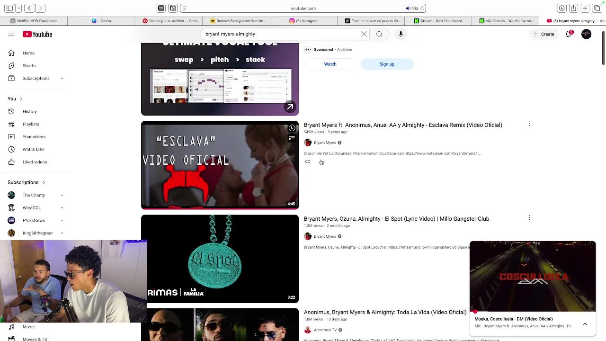Open Bryant Myers channel under Esclava Remix
606x341 pixels.
point(325,143)
